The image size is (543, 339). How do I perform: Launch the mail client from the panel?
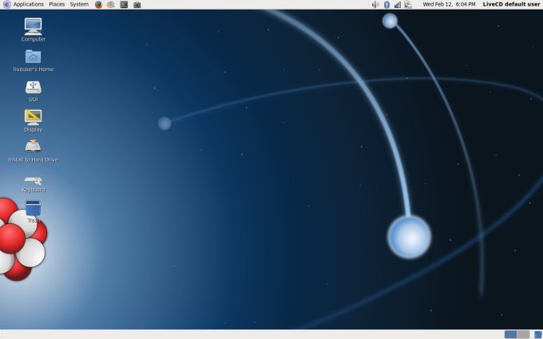[x=111, y=5]
